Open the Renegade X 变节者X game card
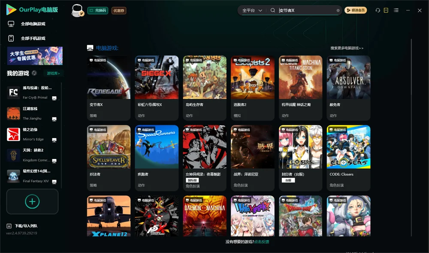 tap(109, 88)
